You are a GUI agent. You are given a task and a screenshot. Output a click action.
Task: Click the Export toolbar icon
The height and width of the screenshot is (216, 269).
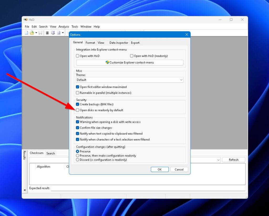click(x=58, y=33)
